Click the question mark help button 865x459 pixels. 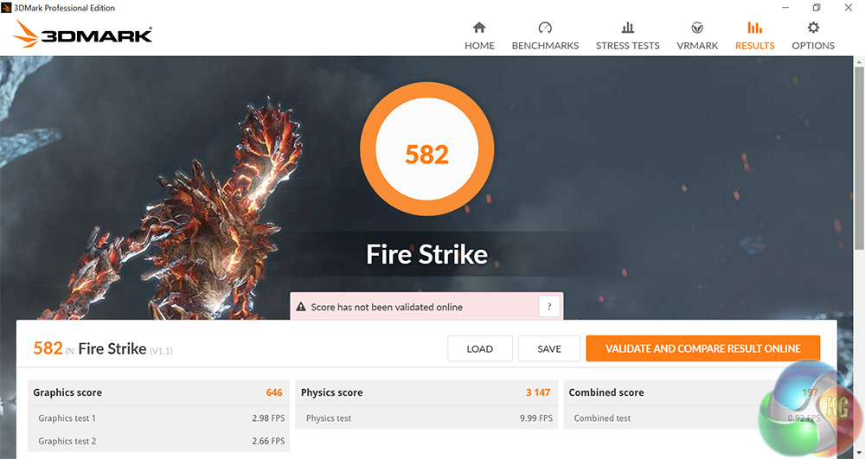[549, 306]
